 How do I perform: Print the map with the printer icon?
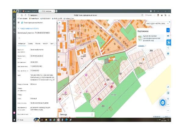tap(168, 54)
